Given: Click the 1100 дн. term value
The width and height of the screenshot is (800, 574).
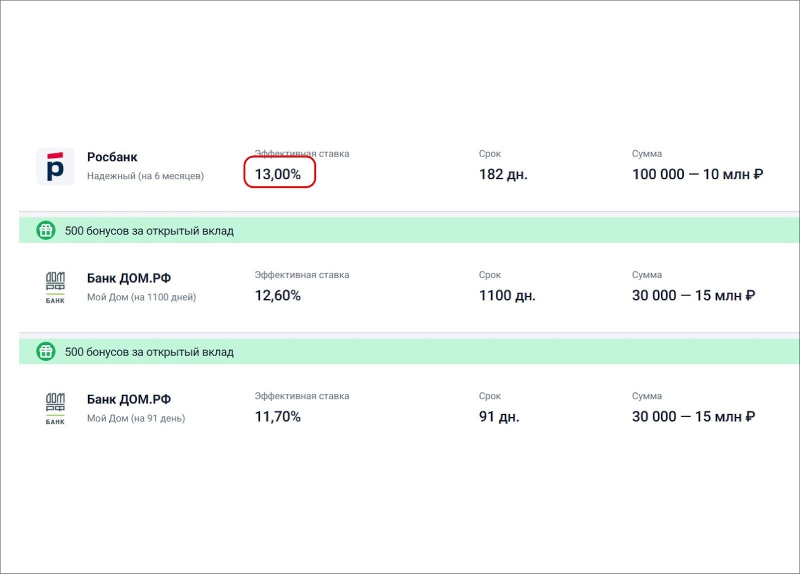Looking at the screenshot, I should click(x=507, y=295).
